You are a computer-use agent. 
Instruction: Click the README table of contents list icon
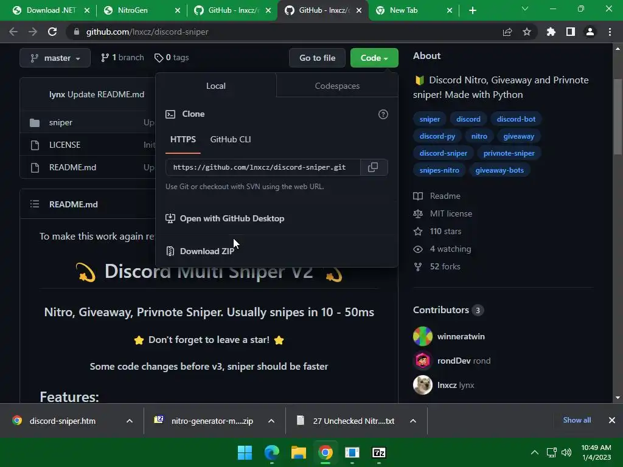(x=35, y=204)
